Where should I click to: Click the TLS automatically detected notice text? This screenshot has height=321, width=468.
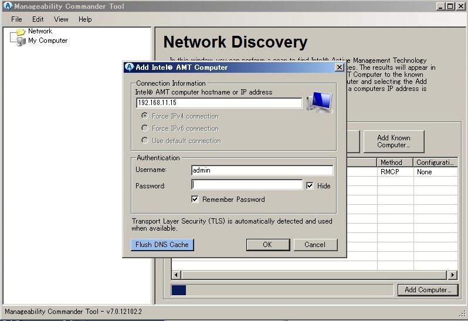[232, 225]
